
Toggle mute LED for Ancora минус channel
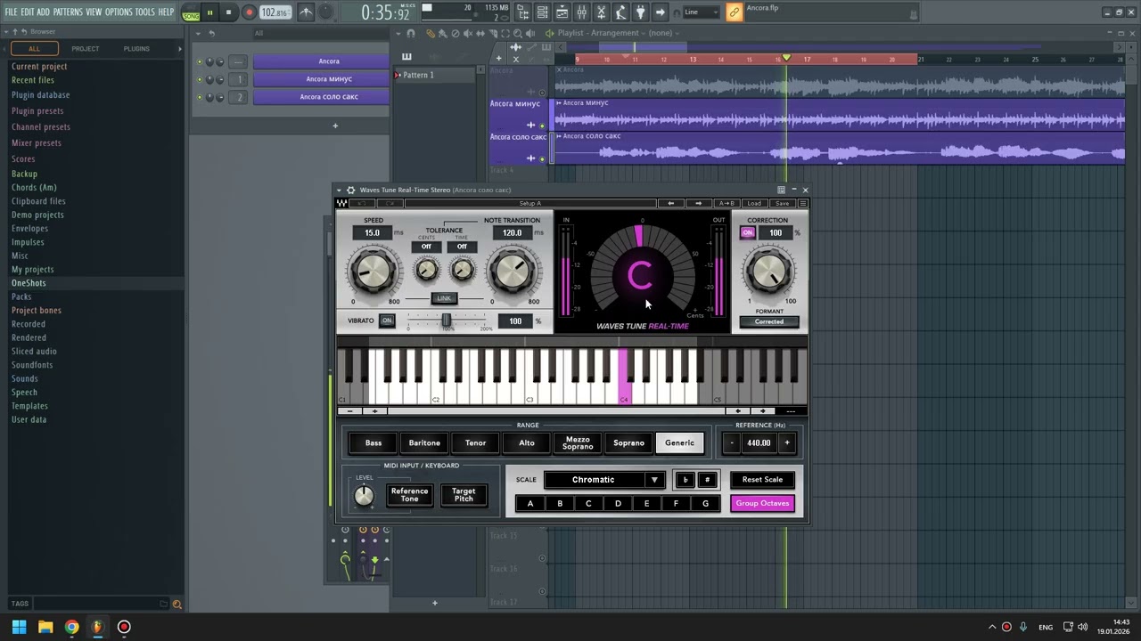200,79
